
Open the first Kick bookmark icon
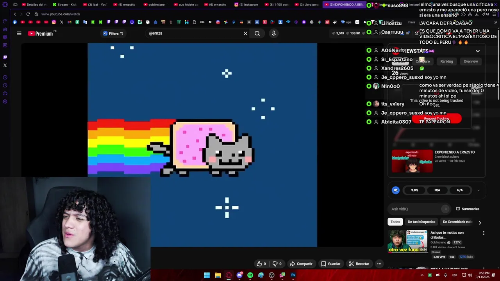[x=93, y=22]
